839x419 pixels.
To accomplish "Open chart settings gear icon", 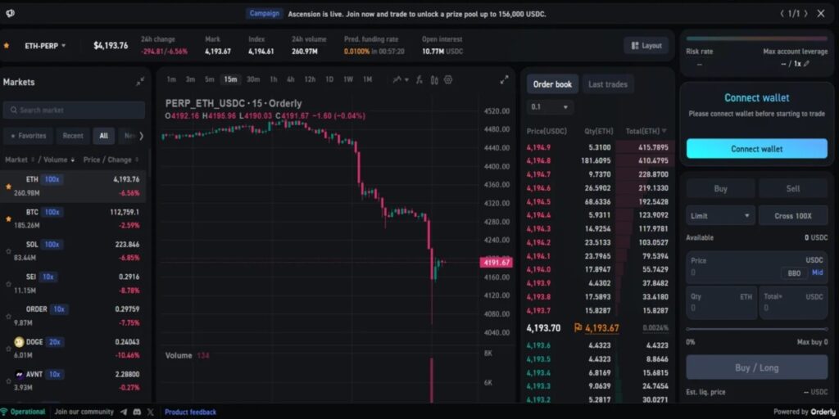I will [448, 79].
